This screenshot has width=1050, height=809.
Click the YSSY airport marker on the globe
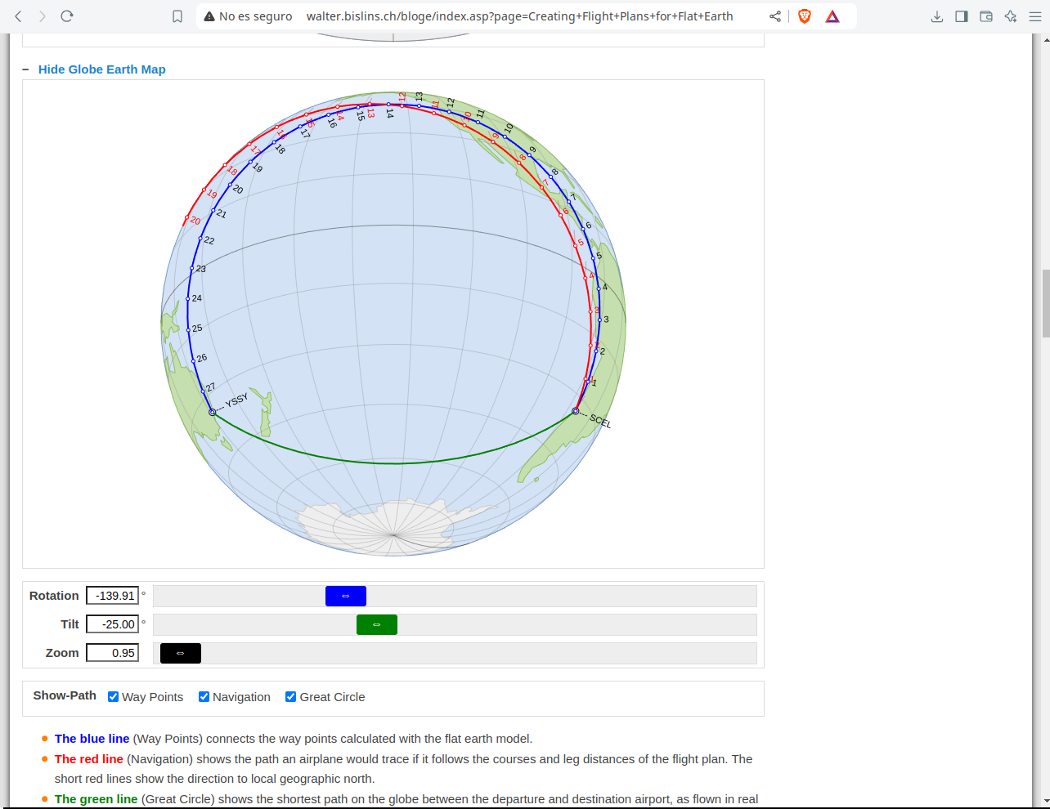click(213, 412)
